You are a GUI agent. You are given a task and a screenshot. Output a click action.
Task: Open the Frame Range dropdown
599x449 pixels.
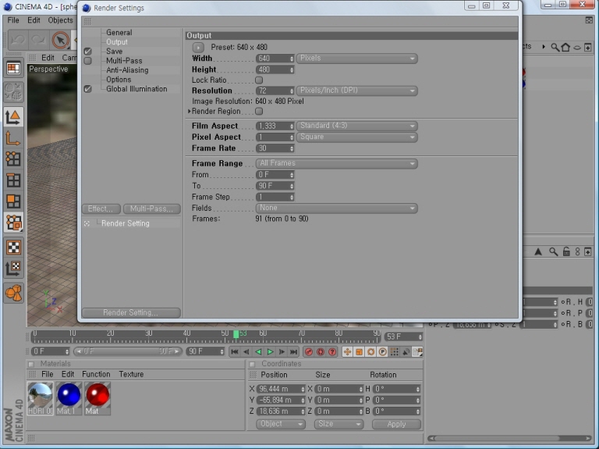337,164
